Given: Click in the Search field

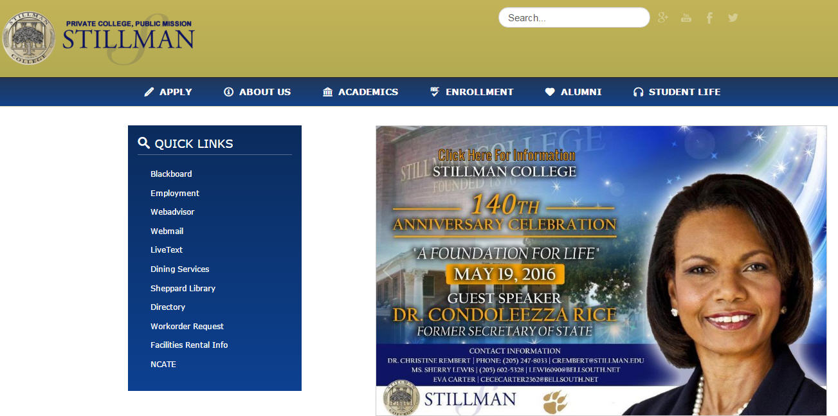Looking at the screenshot, I should pos(574,18).
